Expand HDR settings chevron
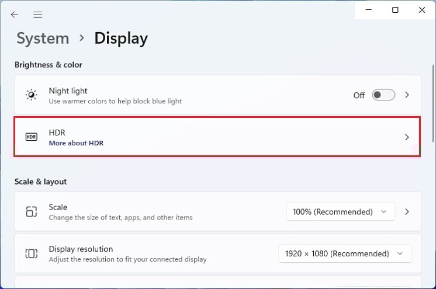 (x=407, y=137)
